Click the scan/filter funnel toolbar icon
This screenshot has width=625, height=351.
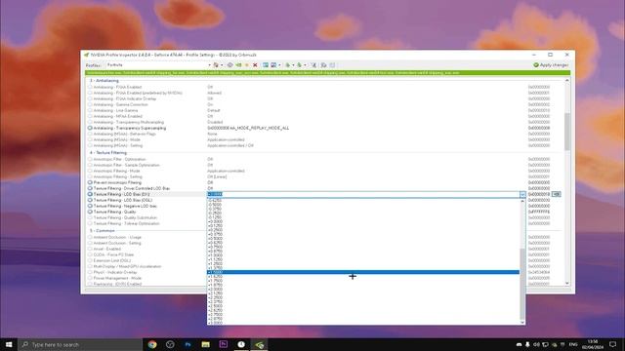pos(313,65)
